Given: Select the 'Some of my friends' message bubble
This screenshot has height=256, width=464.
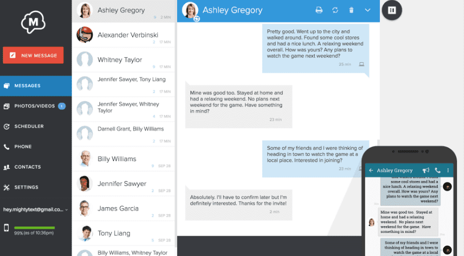Looking at the screenshot, I should pyautogui.click(x=315, y=159).
